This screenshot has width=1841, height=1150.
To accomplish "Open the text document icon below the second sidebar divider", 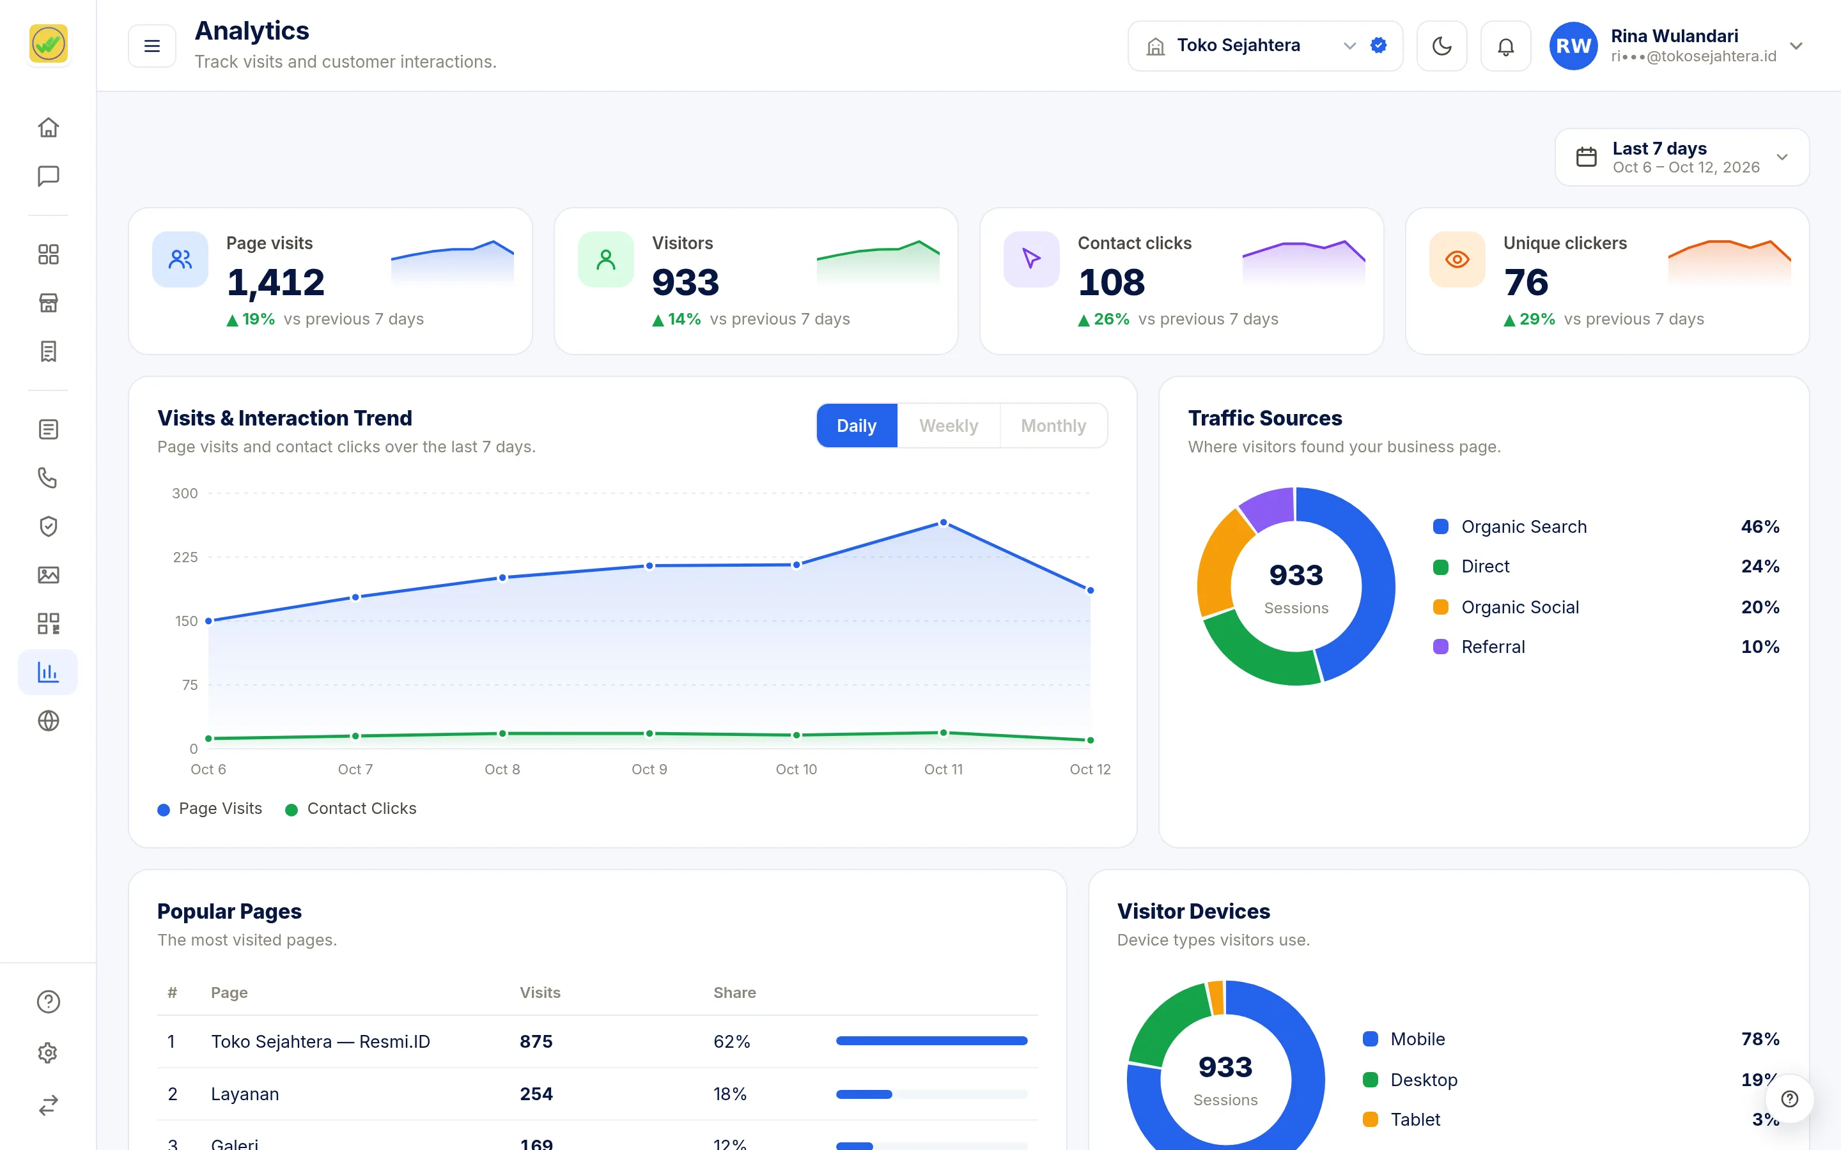I will pos(48,429).
